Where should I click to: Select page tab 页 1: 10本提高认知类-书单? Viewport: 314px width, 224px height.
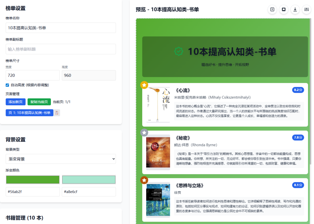[29, 113]
